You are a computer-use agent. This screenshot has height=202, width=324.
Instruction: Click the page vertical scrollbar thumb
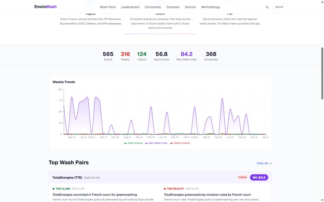pyautogui.click(x=322, y=73)
